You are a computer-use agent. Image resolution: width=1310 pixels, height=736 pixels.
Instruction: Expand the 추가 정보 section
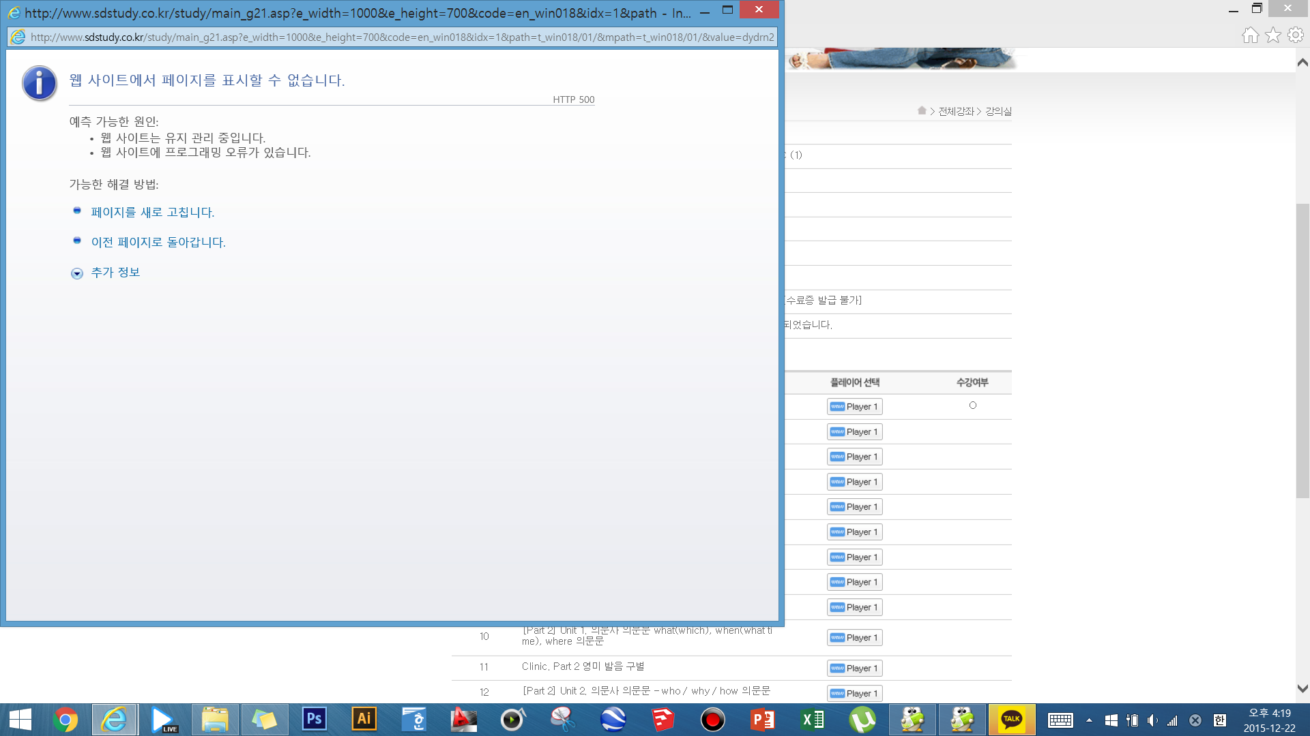(x=115, y=273)
